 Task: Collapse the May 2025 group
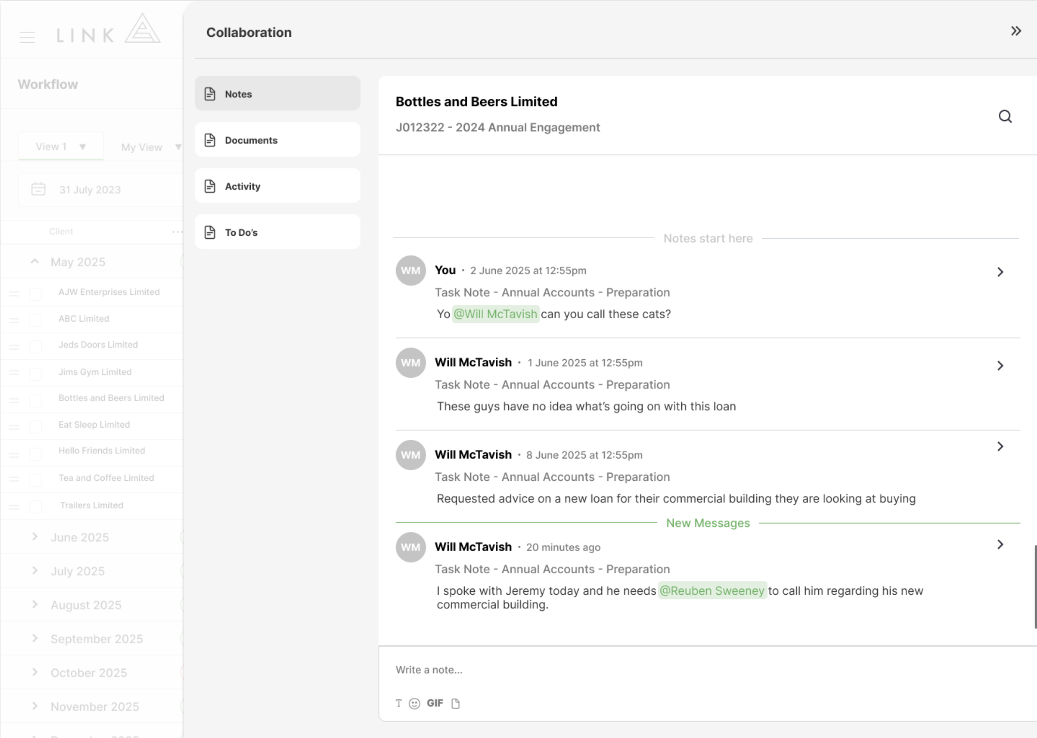click(35, 261)
